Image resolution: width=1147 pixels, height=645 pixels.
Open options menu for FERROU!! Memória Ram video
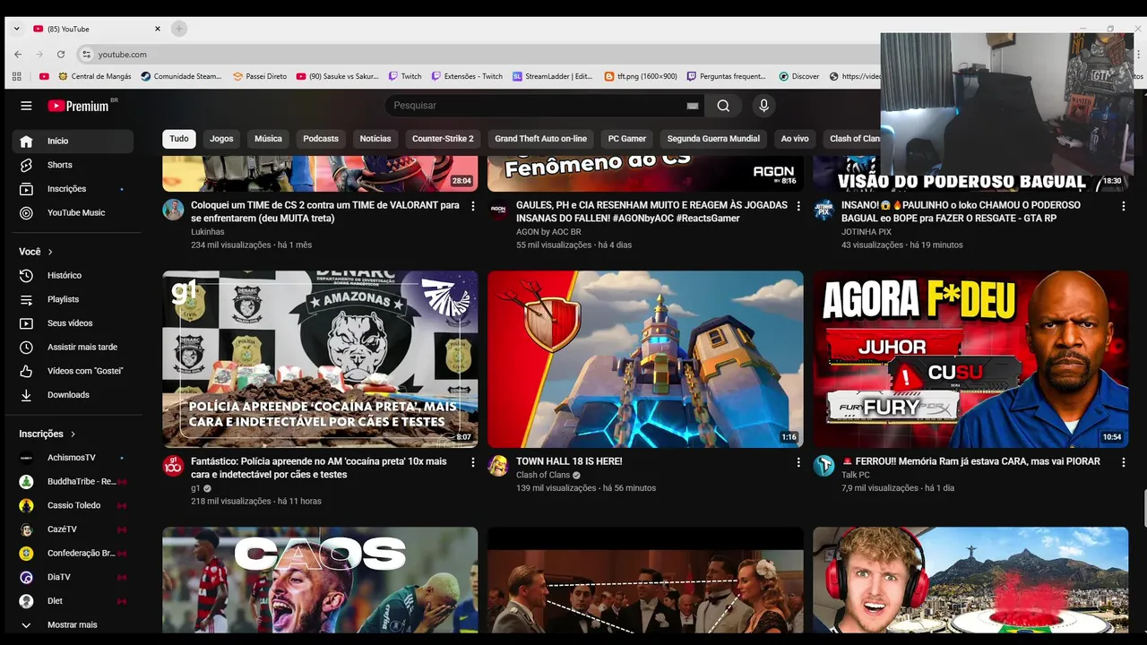(1124, 462)
